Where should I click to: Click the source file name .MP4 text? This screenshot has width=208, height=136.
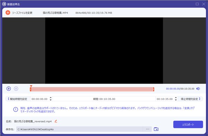[55, 13]
